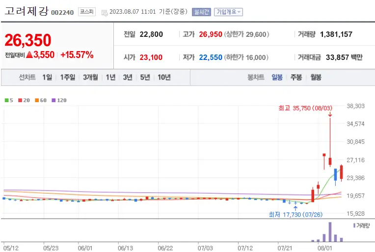The height and width of the screenshot is (252, 375).
Task: Click the 05/12 date axis label
Action: click(11, 248)
